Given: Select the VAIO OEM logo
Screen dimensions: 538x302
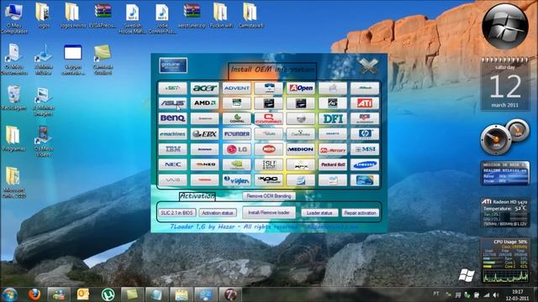Looking at the screenshot, I should 172,180.
